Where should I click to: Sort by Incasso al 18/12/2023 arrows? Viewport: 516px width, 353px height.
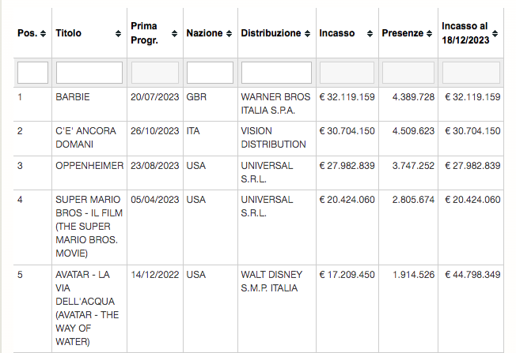[495, 34]
